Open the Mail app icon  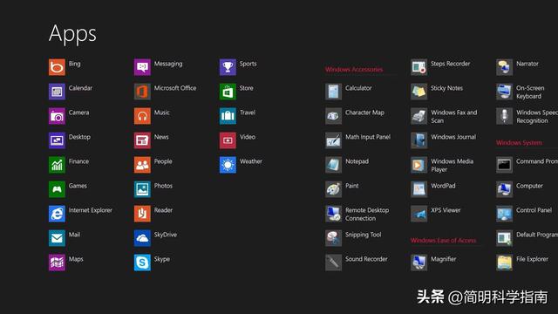click(x=57, y=238)
